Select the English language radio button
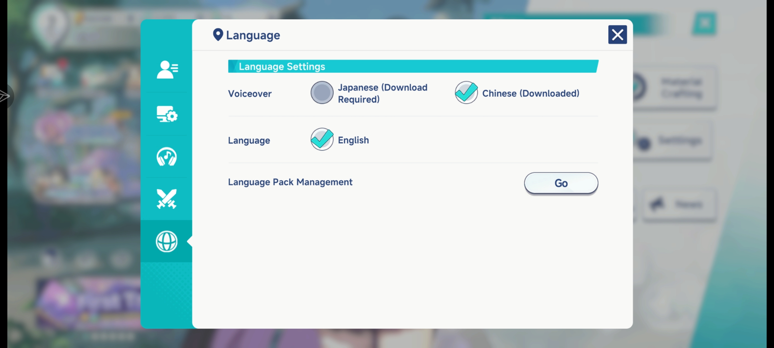This screenshot has height=348, width=774. click(x=322, y=140)
